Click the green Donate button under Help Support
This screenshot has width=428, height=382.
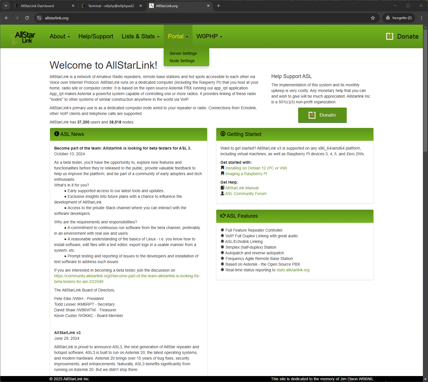tap(322, 115)
